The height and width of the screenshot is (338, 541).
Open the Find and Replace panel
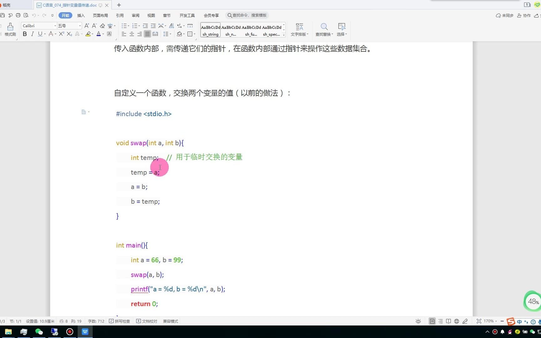point(323,30)
